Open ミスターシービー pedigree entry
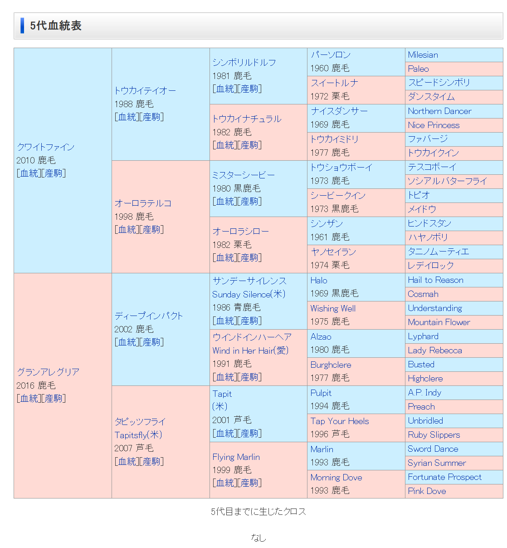507x548 pixels. [x=244, y=175]
